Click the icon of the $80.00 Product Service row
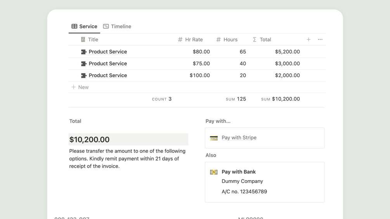Viewport: 390px width, 219px height. click(x=83, y=52)
